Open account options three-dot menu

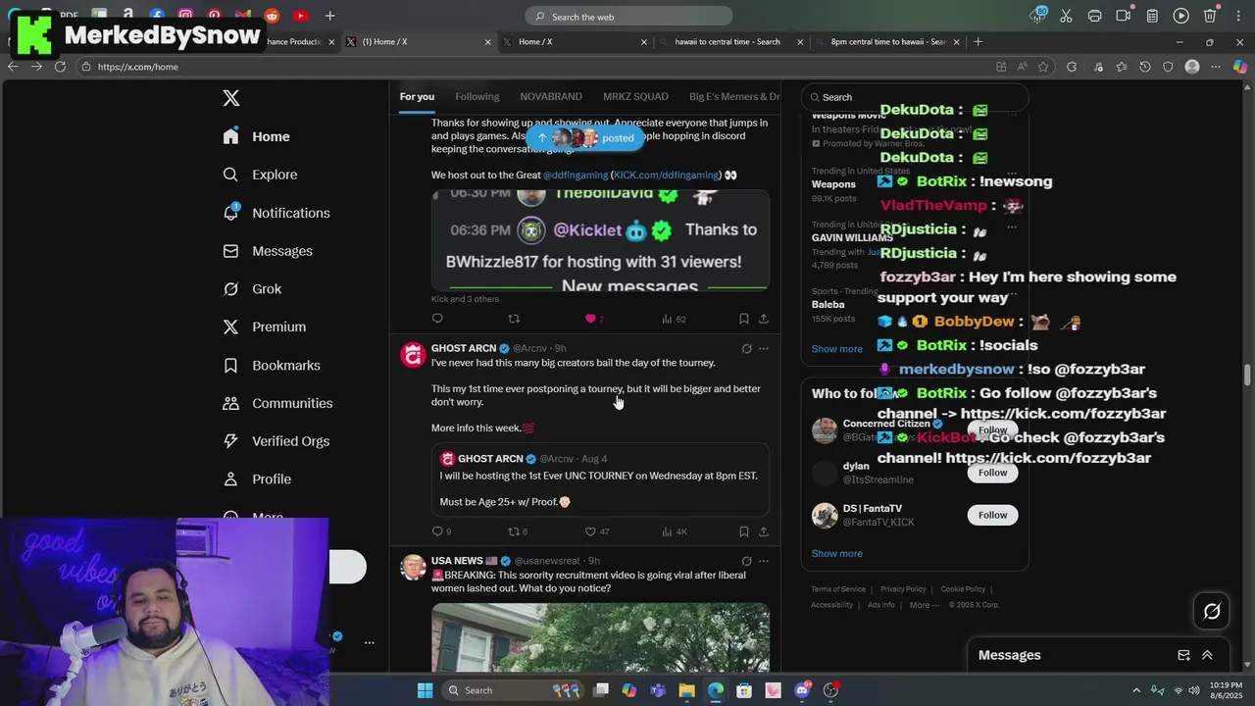pyautogui.click(x=370, y=642)
